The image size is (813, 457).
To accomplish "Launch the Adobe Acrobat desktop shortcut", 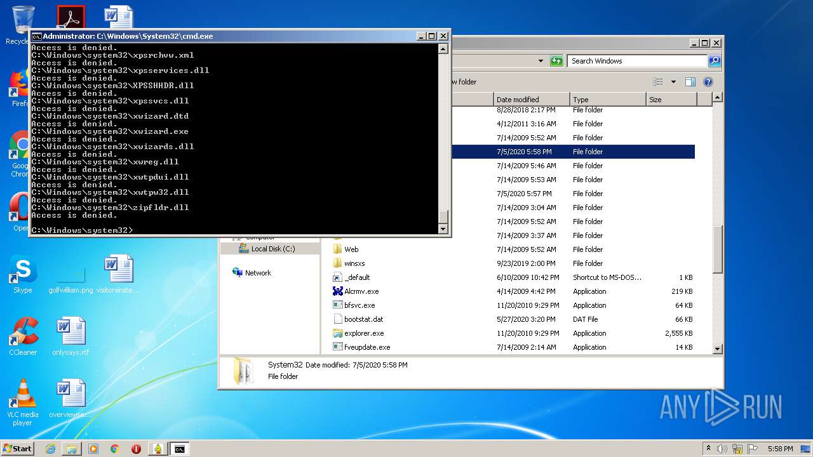I will (x=71, y=17).
